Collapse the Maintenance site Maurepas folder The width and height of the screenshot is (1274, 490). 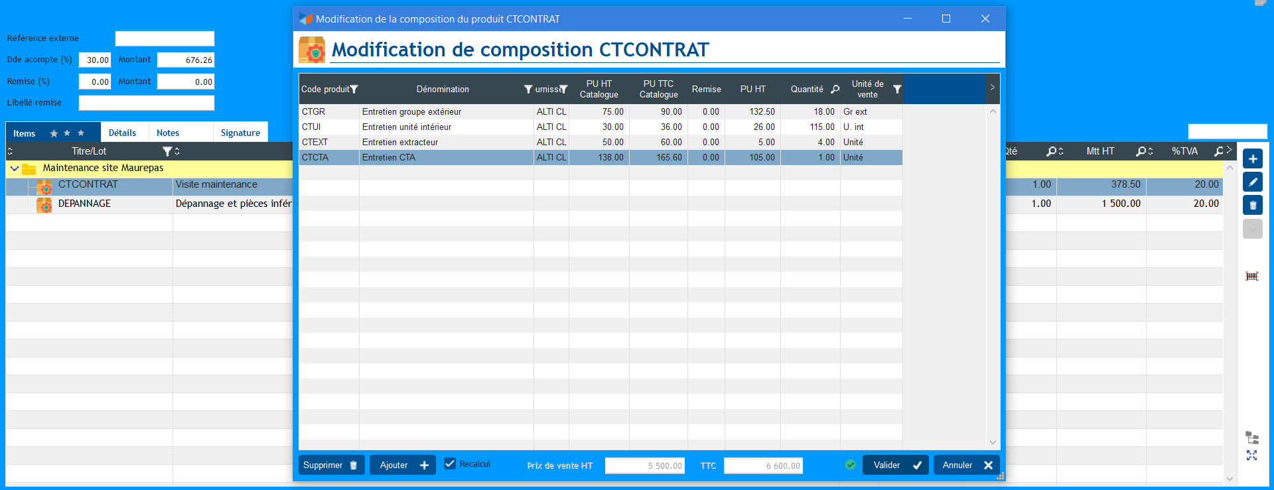tap(14, 168)
